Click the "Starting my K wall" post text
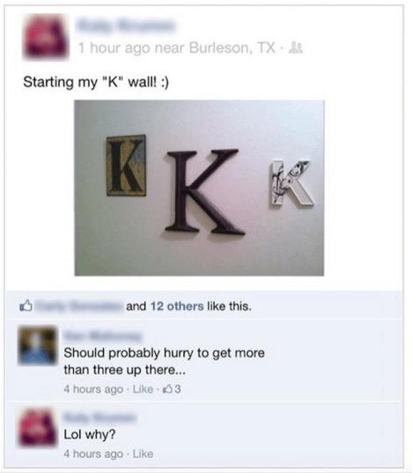412x473 pixels. (x=96, y=82)
